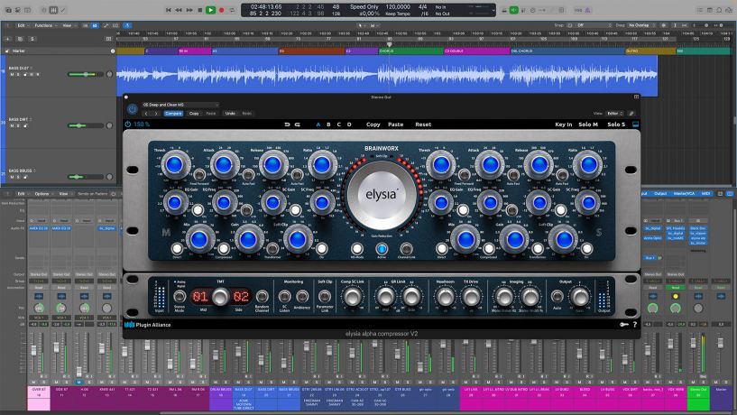Toggle Side channel Transformer button
This screenshot has width=737, height=415.
tap(538, 248)
